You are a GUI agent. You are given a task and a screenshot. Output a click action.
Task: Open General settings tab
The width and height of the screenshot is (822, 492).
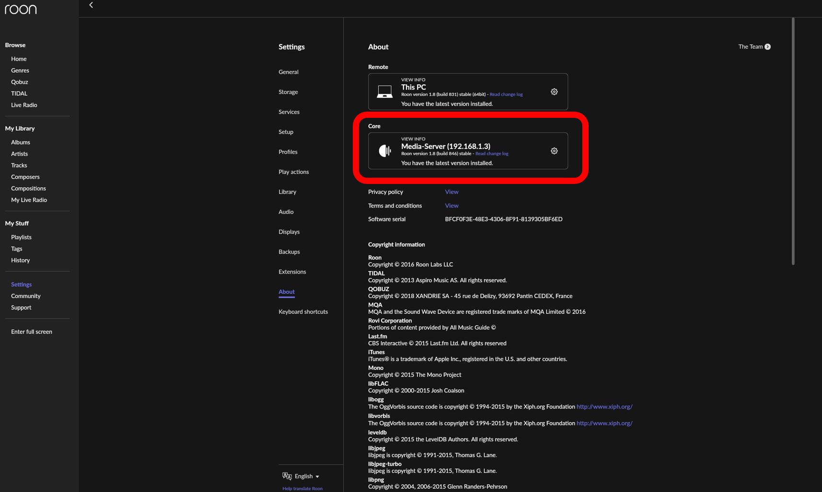coord(289,72)
